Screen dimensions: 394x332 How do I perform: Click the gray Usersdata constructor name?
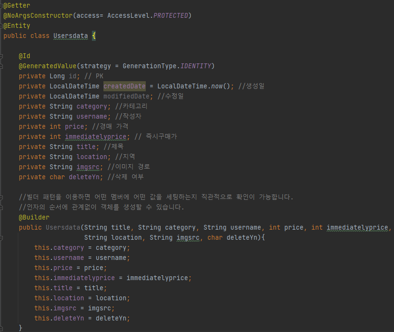coord(63,227)
